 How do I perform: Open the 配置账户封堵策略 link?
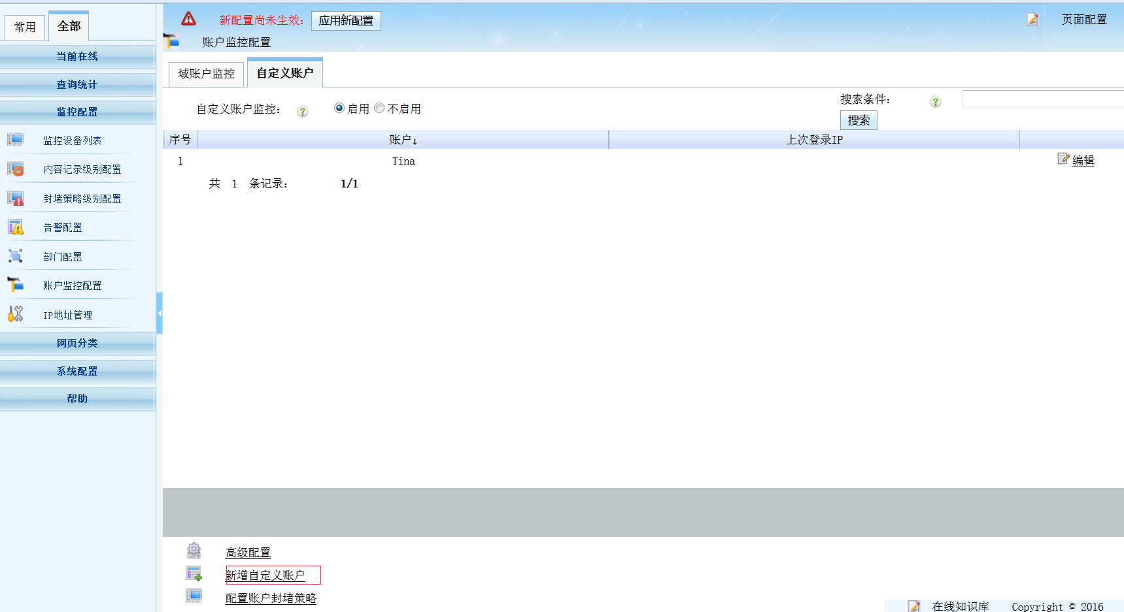(271, 598)
